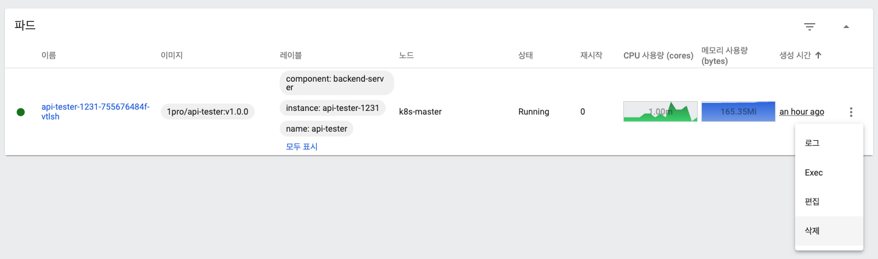
Task: Open the k8s-master node link
Action: (420, 112)
